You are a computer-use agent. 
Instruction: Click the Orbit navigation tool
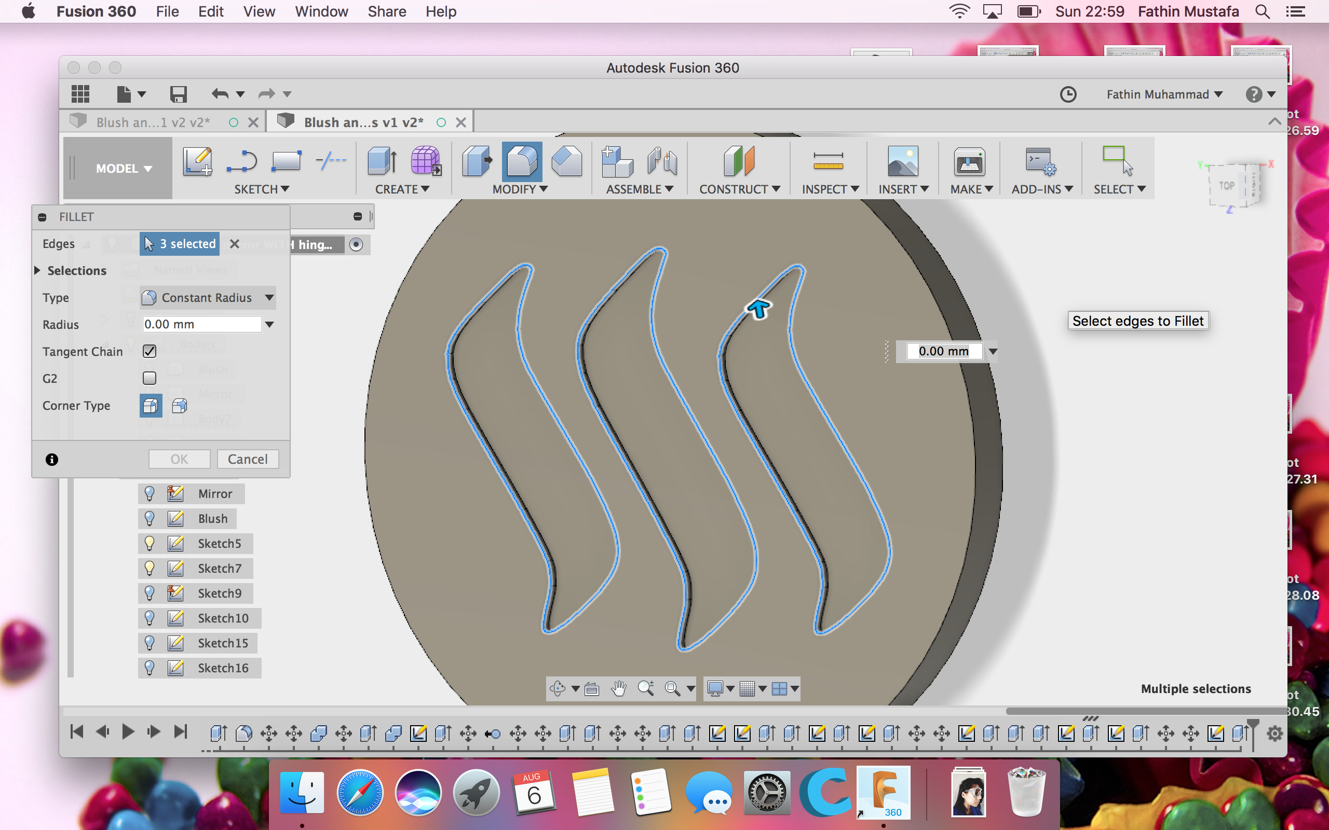click(x=558, y=688)
